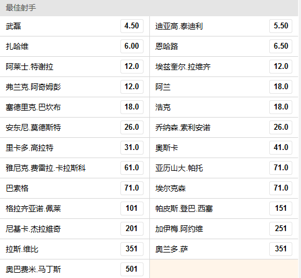Click player name 奥兰多.萨

(x=171, y=249)
